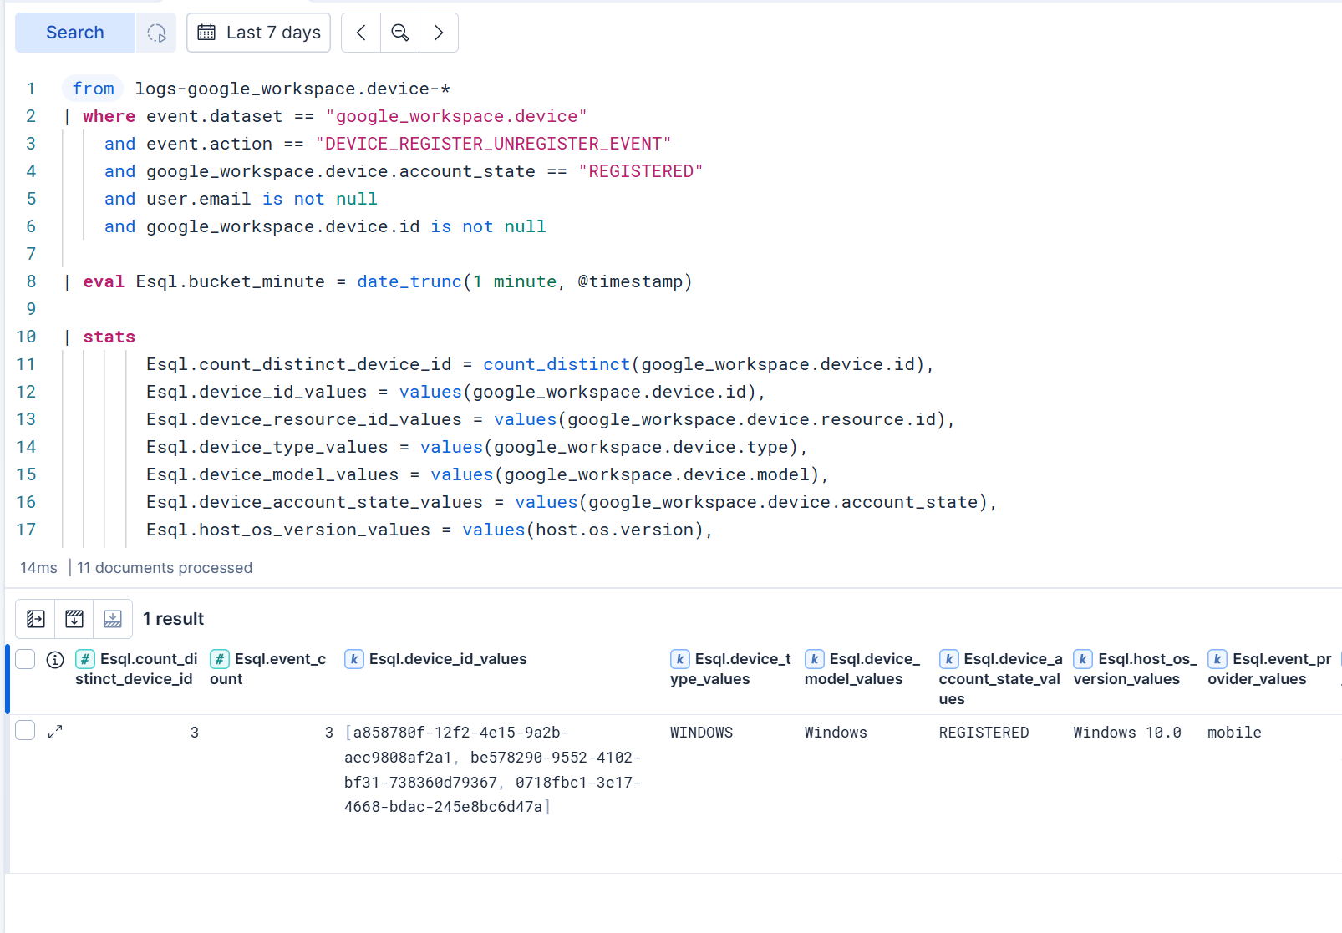Click the eval keyword on line 8

point(104,281)
